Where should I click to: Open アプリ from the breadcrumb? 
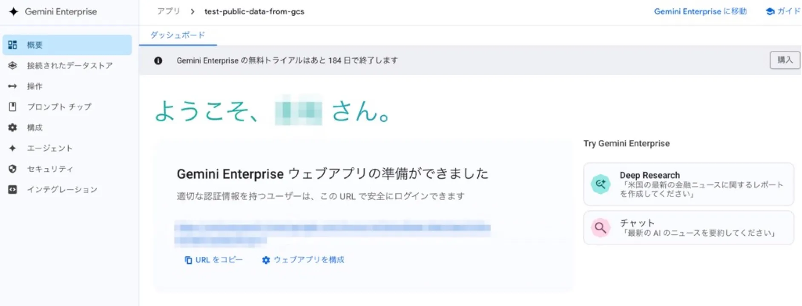(x=168, y=11)
